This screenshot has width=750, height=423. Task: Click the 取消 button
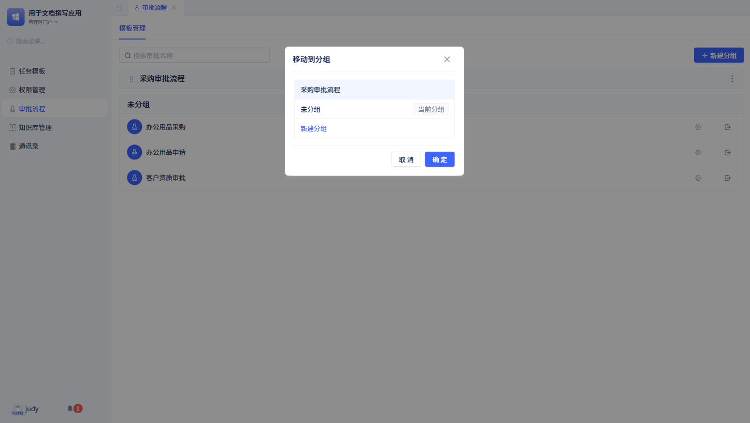point(406,159)
